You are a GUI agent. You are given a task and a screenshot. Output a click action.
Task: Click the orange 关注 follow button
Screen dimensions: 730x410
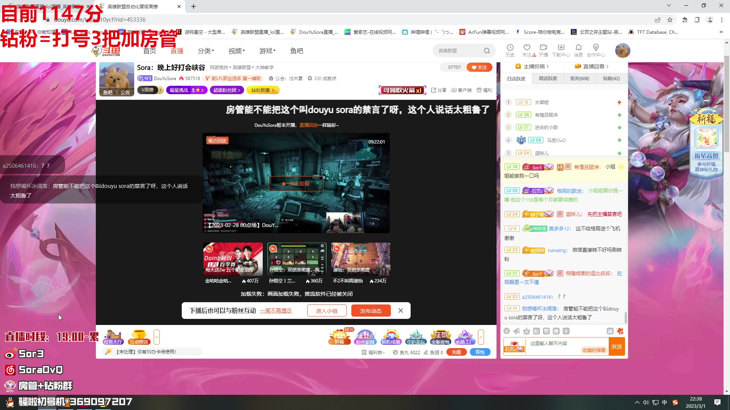(x=479, y=67)
